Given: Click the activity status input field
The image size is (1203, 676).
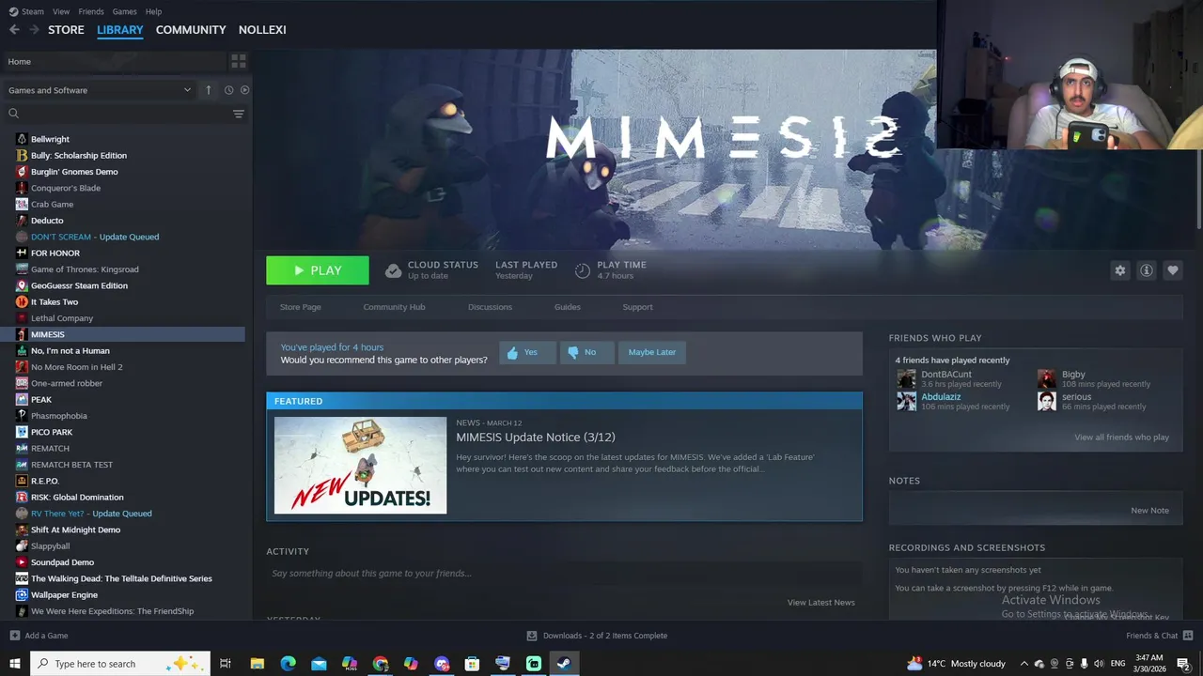Looking at the screenshot, I should pyautogui.click(x=564, y=574).
